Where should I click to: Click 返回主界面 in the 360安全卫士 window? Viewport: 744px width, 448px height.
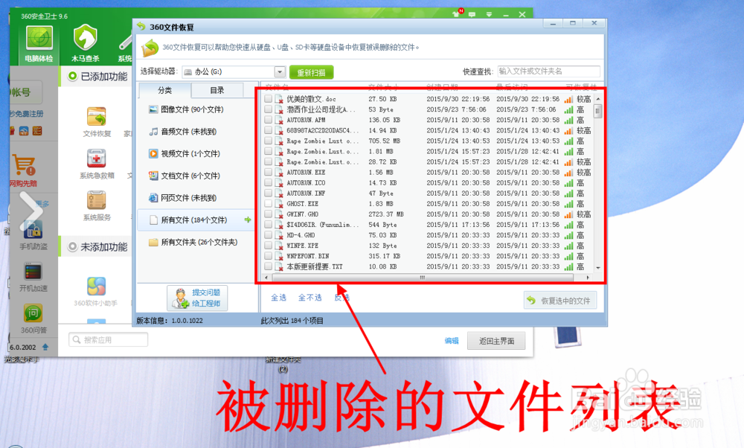coord(496,341)
